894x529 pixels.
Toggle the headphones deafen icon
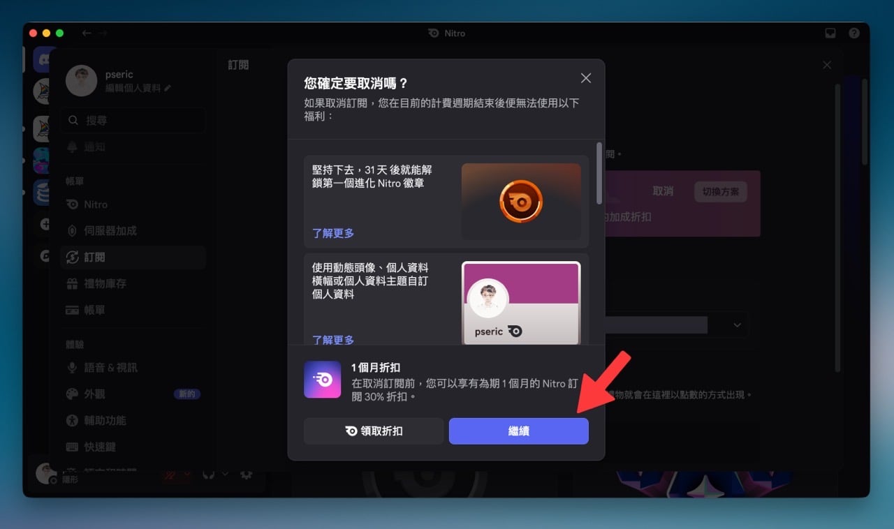click(208, 475)
